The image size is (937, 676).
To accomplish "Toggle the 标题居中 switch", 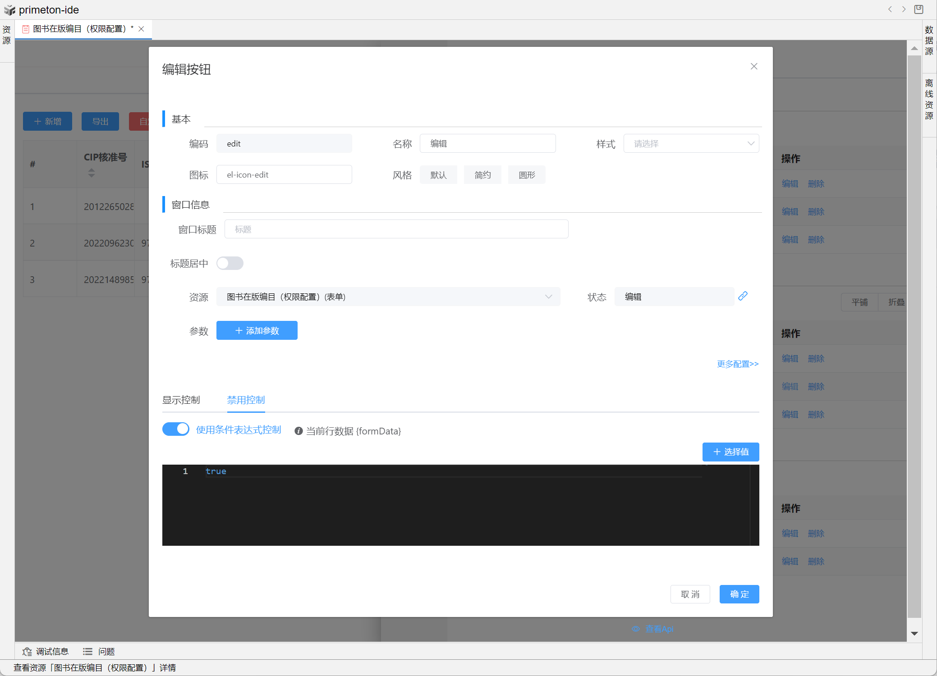I will tap(230, 263).
